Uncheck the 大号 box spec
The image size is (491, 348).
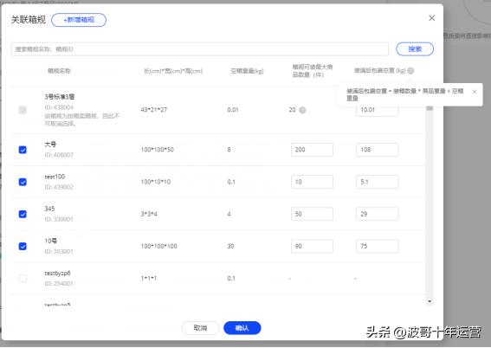pyautogui.click(x=23, y=150)
